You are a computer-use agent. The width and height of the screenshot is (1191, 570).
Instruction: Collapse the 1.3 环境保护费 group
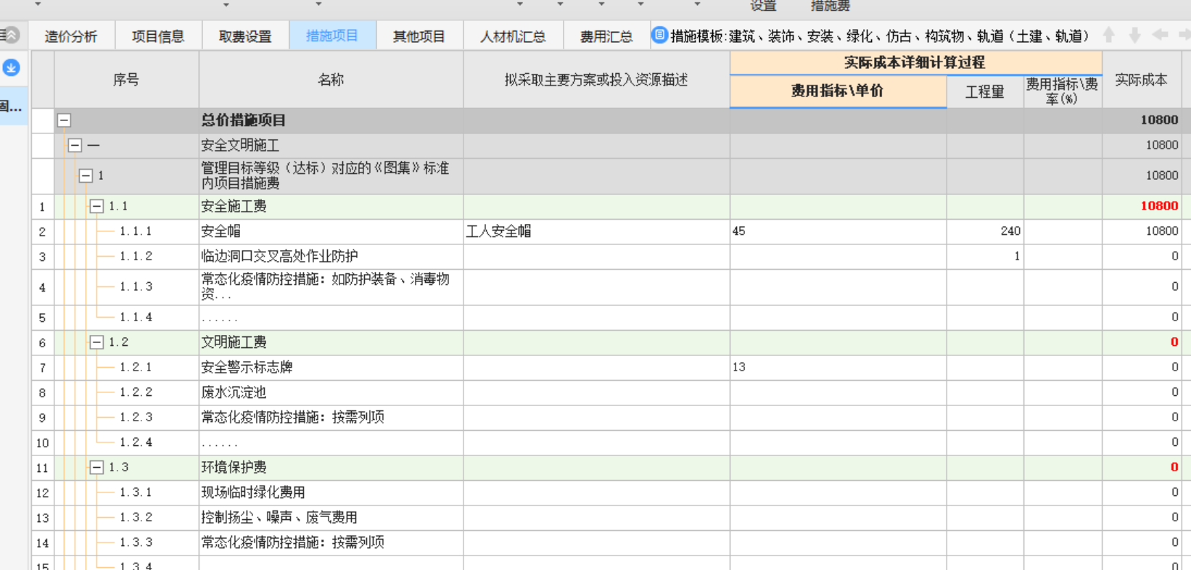point(96,468)
